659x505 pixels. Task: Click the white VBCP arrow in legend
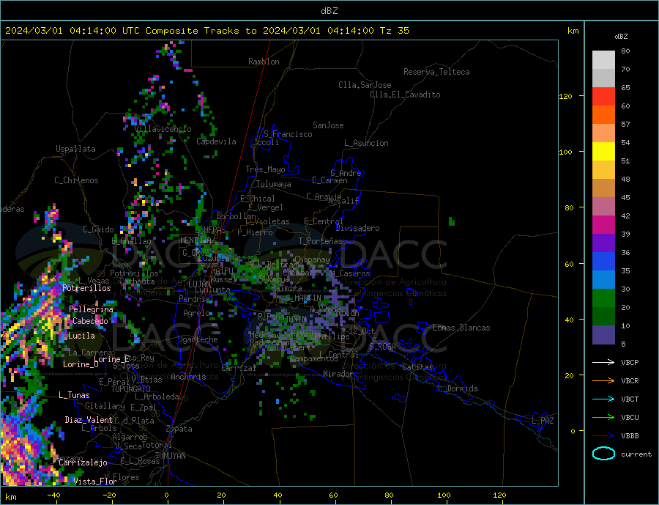(603, 362)
